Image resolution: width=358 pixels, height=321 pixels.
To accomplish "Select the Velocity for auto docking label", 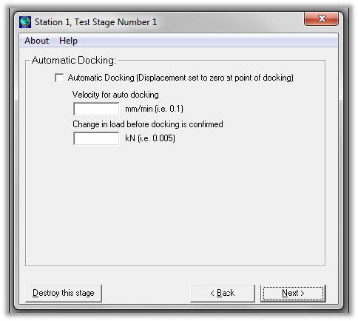I will pyautogui.click(x=115, y=95).
